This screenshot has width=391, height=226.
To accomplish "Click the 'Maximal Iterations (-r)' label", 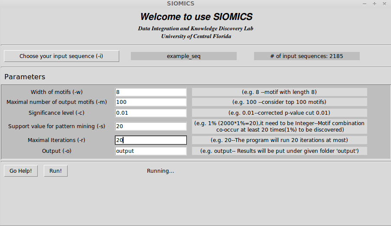I will click(x=57, y=140).
